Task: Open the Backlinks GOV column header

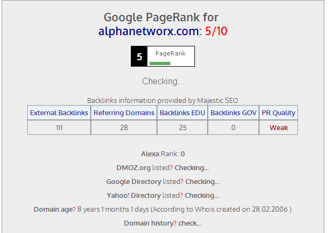Action: pyautogui.click(x=233, y=113)
